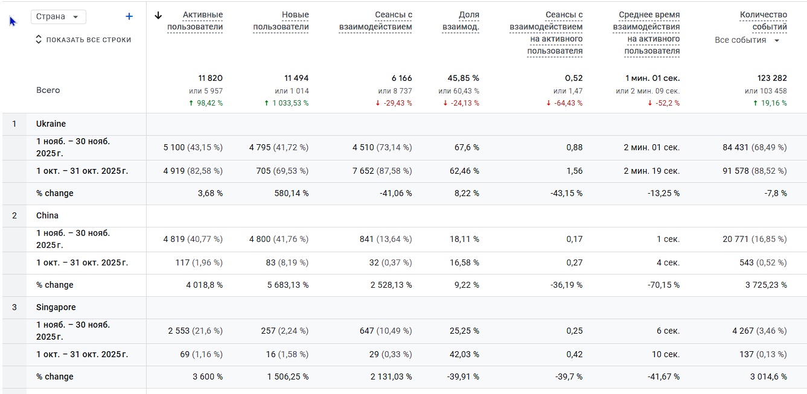Viewport: 807px width, 394px height.
Task: Click the descending sort arrow icon
Action: click(x=159, y=15)
